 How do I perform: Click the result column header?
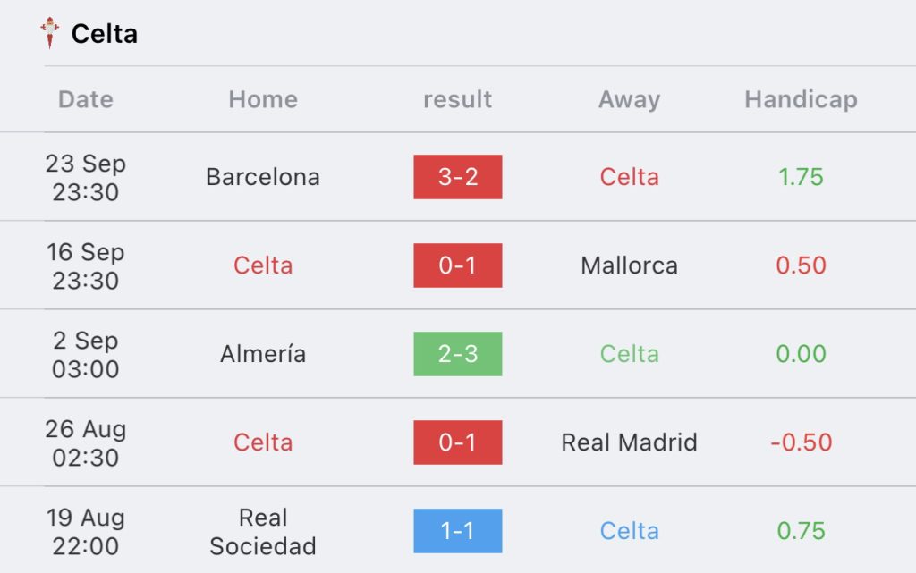point(457,99)
